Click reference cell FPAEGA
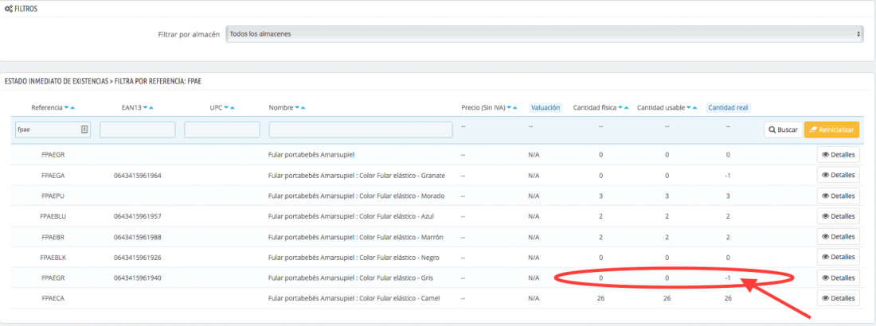The height and width of the screenshot is (326, 876). coord(53,176)
